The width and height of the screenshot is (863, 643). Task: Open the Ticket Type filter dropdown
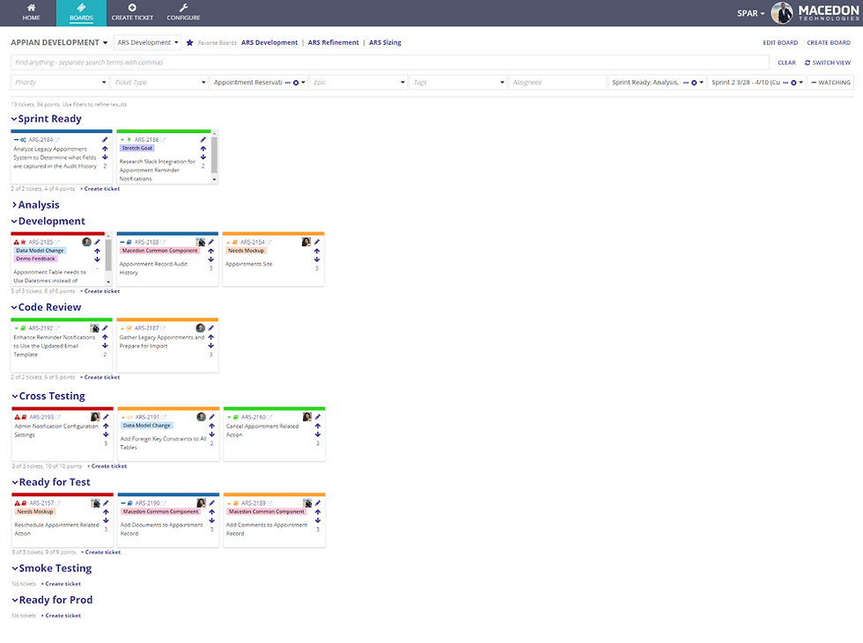coord(159,83)
